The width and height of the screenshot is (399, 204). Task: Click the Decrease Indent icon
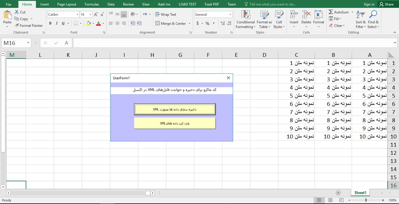[x=133, y=23]
